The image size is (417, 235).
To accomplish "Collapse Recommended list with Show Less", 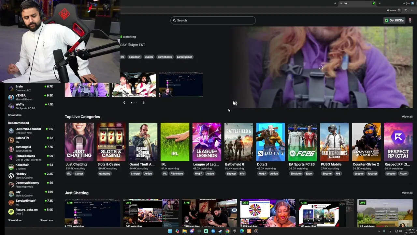I will (47, 220).
